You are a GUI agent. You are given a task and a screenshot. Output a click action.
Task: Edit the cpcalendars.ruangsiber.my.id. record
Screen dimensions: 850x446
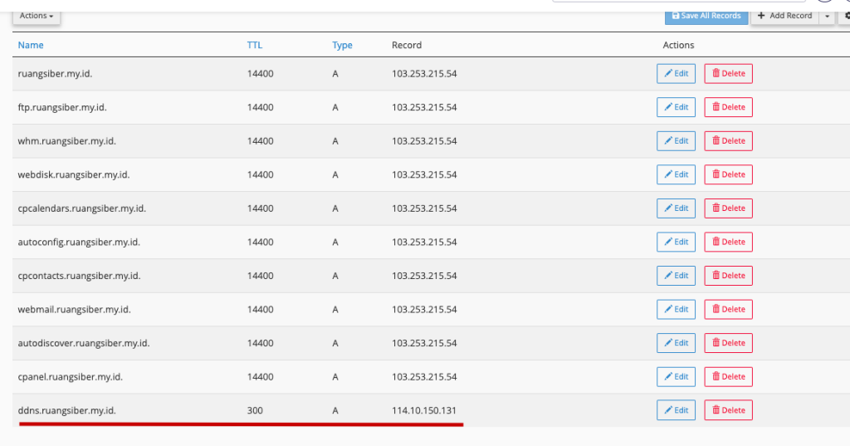point(677,208)
